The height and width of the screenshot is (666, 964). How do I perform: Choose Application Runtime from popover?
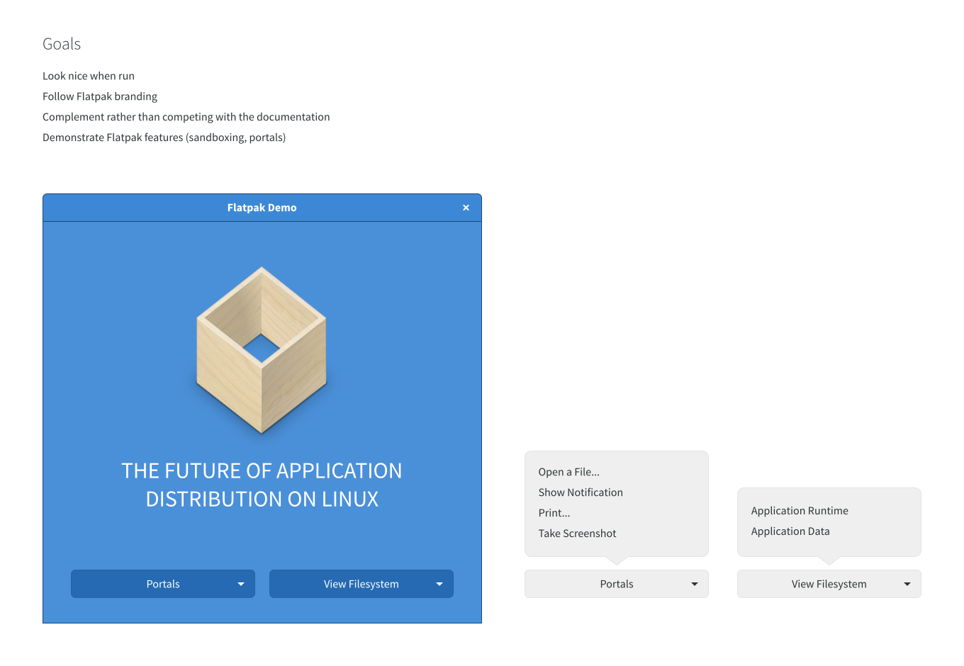click(800, 511)
